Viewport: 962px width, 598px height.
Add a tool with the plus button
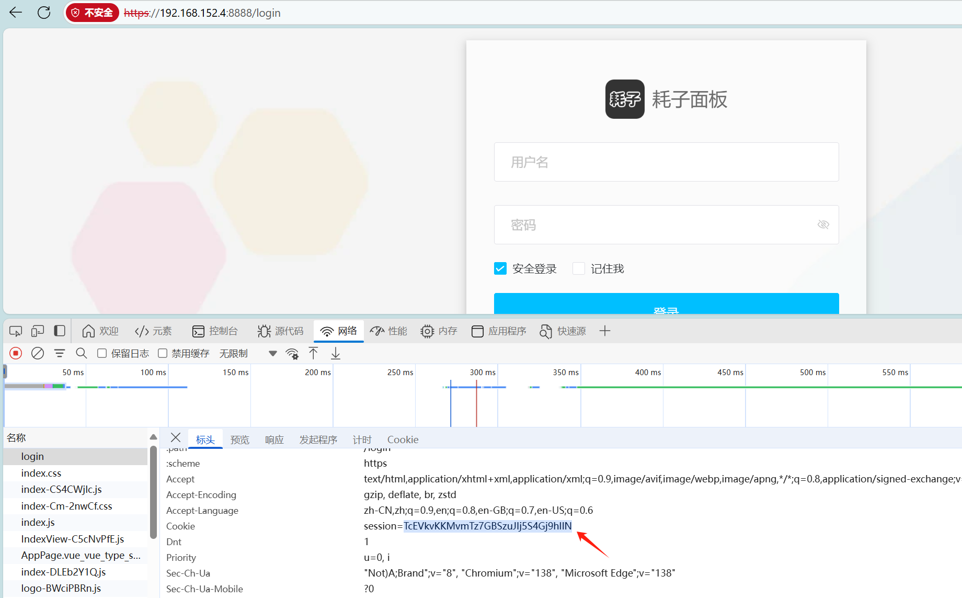point(605,331)
